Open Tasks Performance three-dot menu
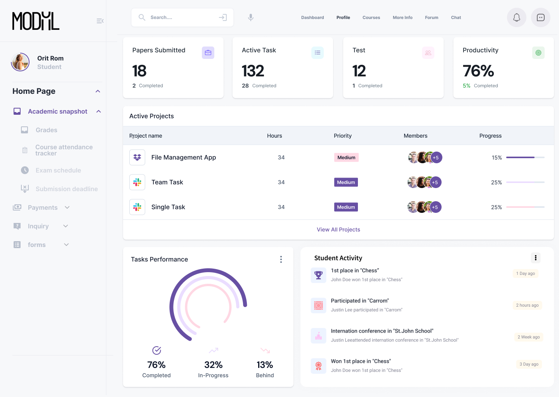 (281, 259)
